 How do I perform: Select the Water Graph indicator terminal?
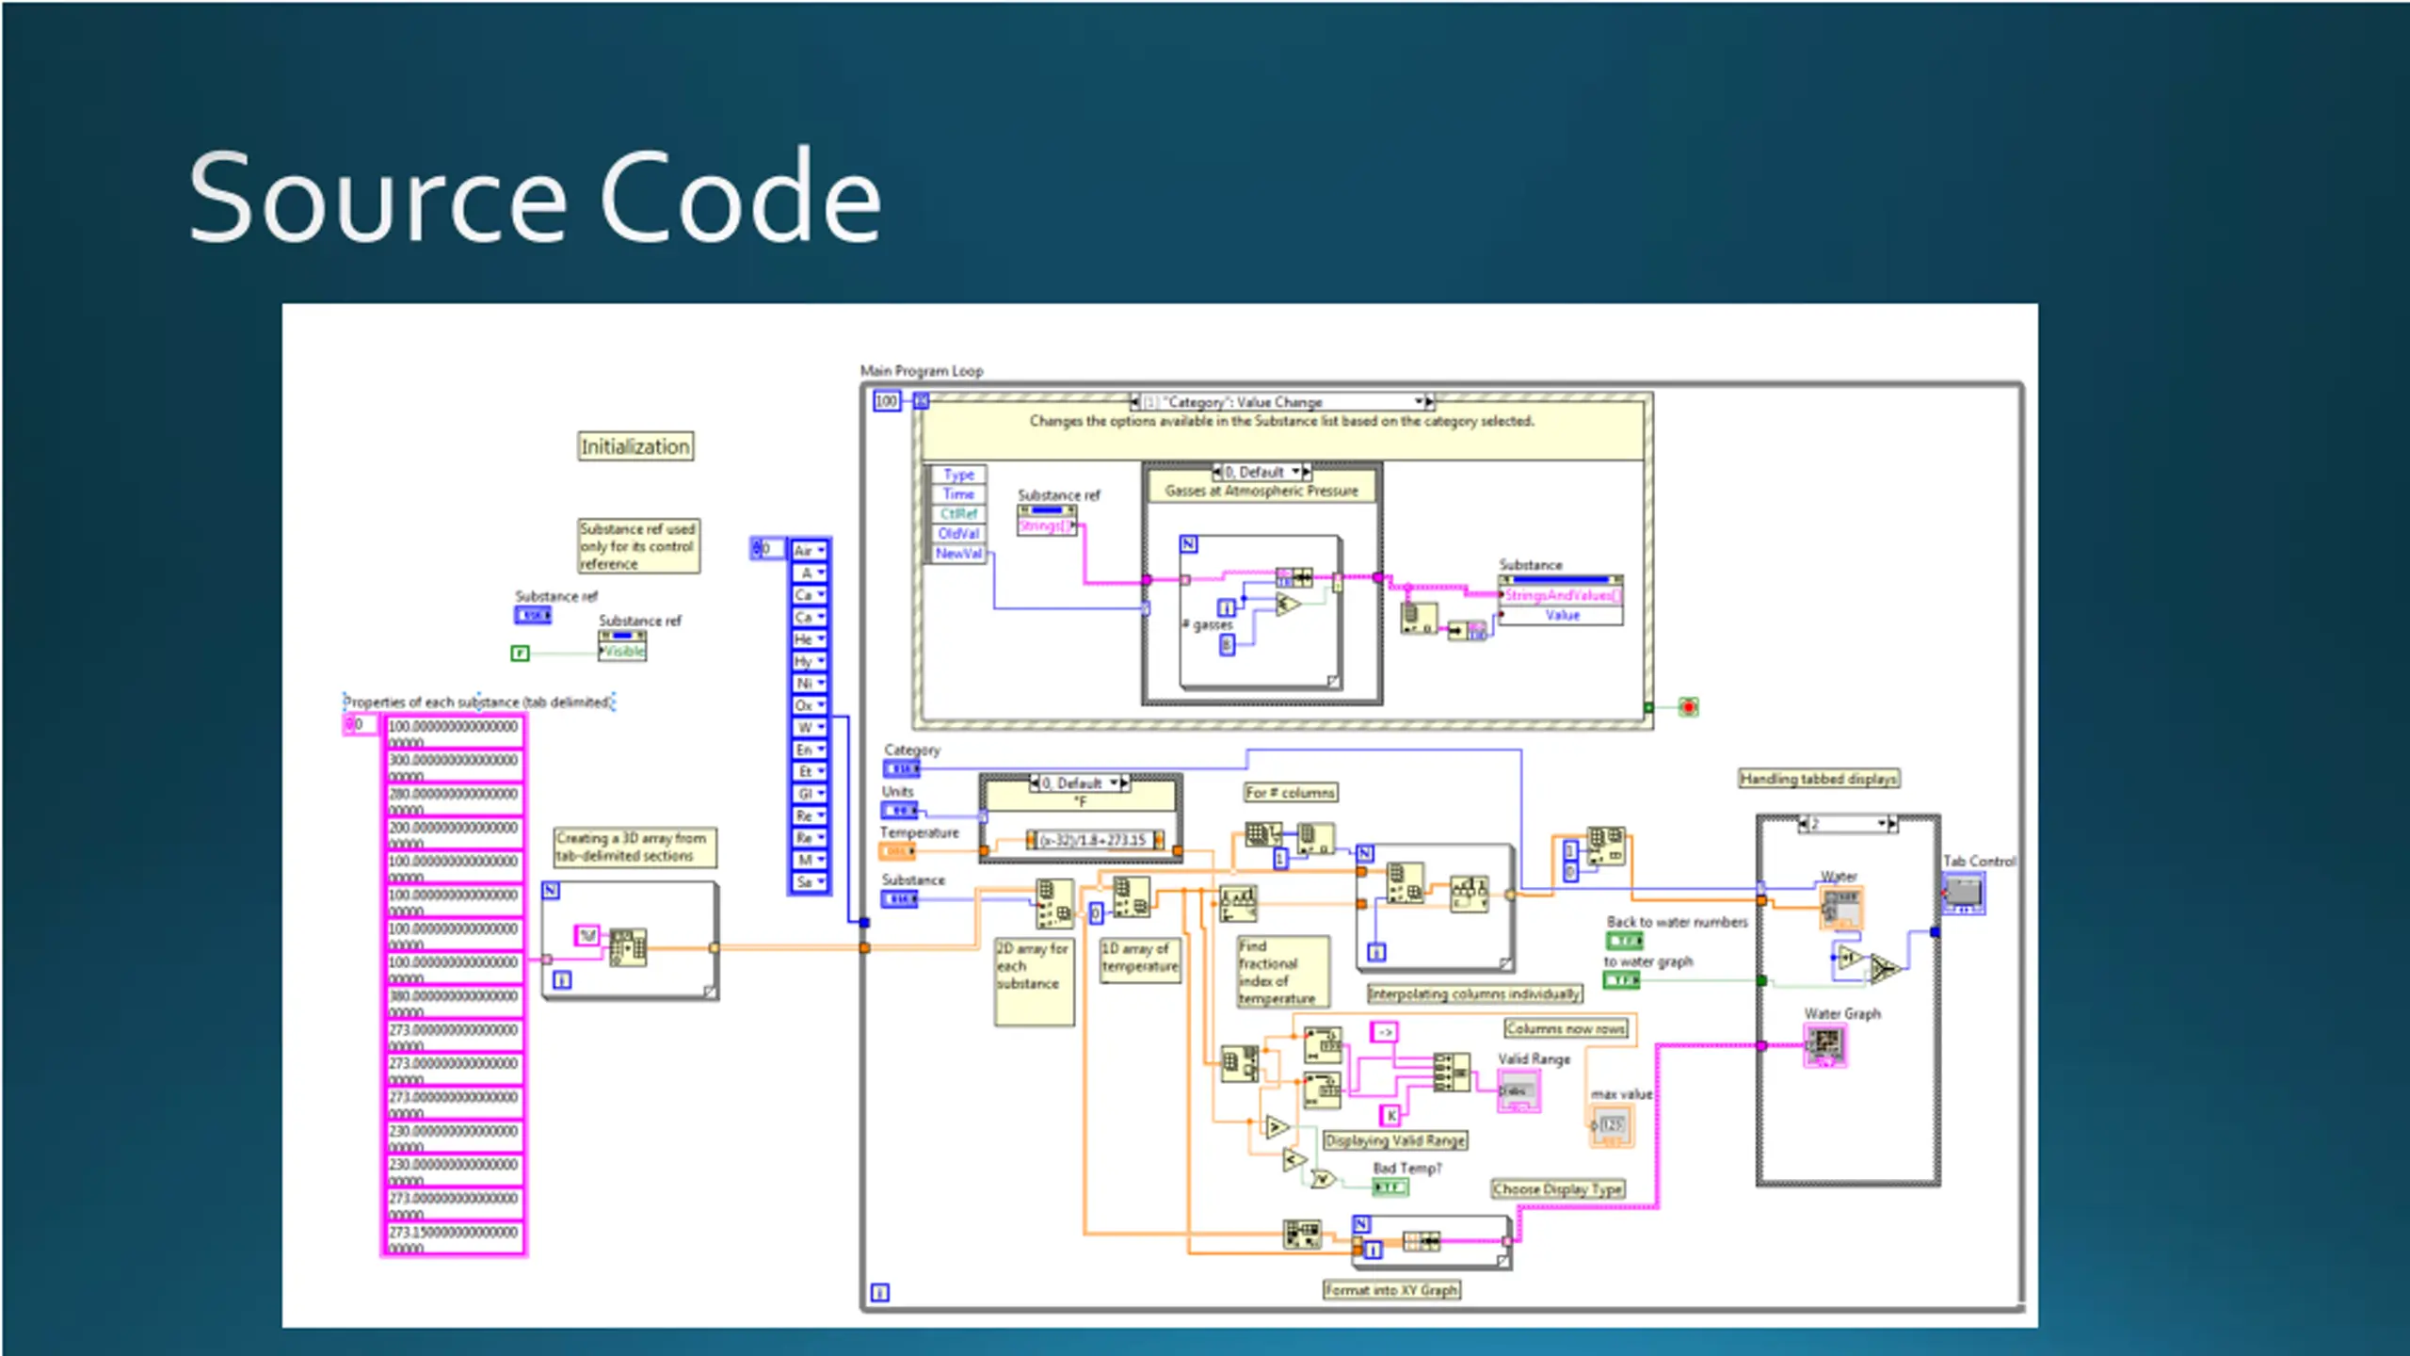pyautogui.click(x=1825, y=1045)
